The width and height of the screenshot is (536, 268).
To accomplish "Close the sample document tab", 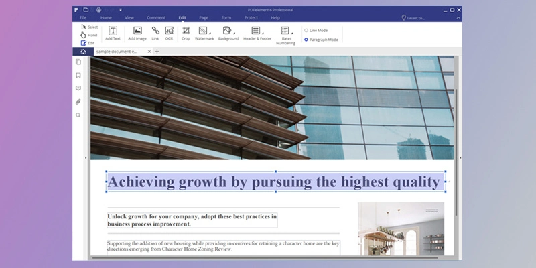I will 149,52.
